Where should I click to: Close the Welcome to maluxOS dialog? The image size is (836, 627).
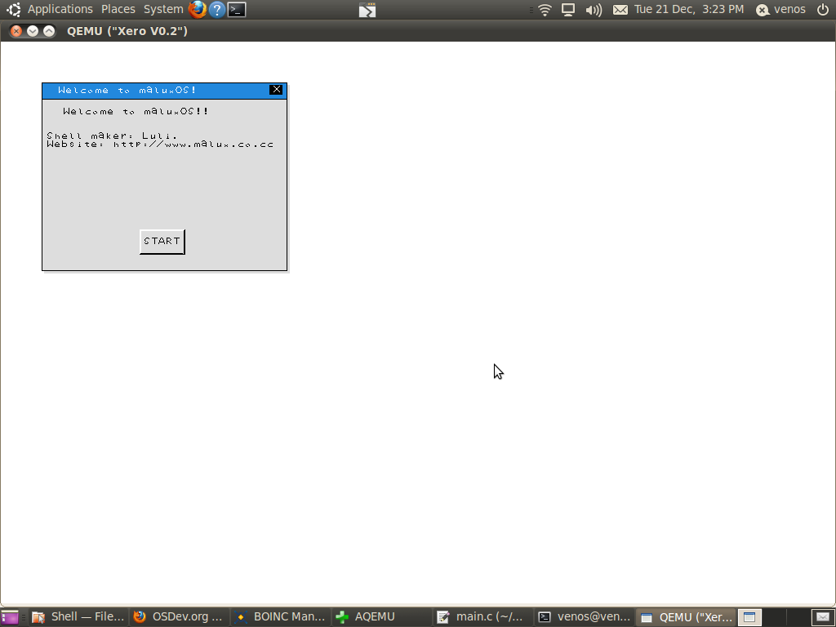pos(276,90)
